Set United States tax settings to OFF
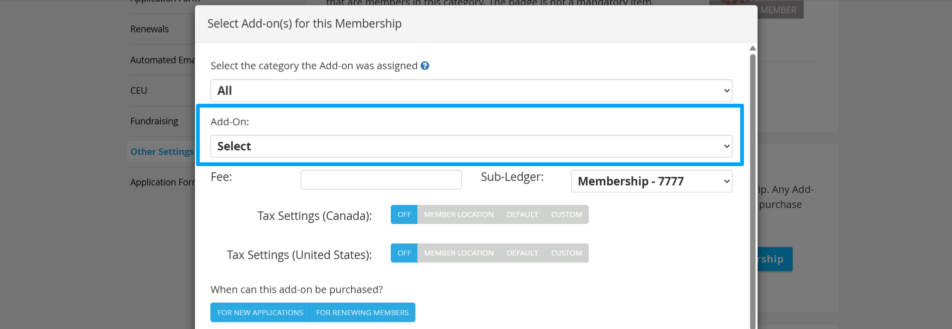This screenshot has height=329, width=952. pos(404,253)
